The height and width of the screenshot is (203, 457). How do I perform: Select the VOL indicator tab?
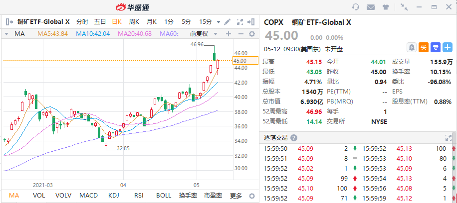coord(39,196)
